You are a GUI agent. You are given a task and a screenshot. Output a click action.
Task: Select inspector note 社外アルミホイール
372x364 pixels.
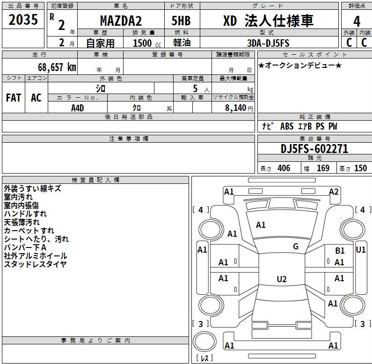click(x=36, y=256)
